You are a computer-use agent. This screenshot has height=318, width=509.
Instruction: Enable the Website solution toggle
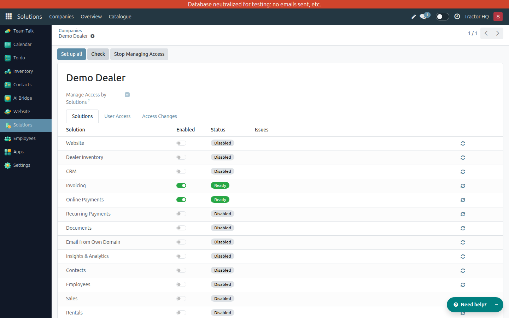pos(181,143)
